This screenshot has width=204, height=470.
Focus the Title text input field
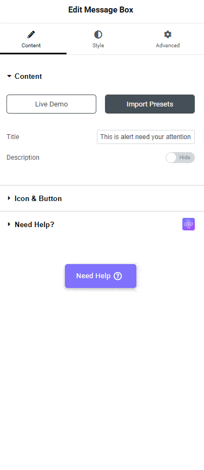146,137
